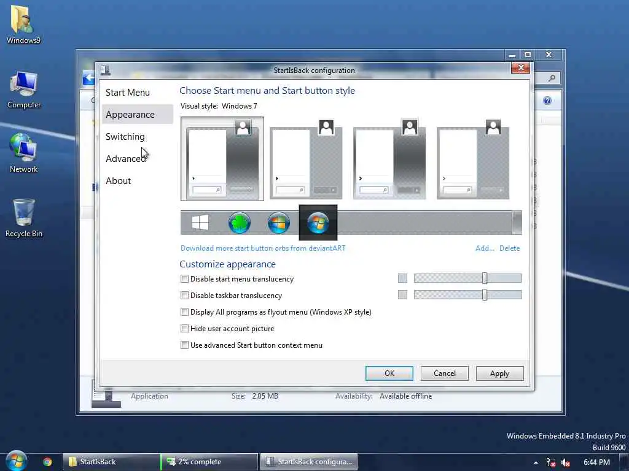Select the third start menu style thumbnail
629x471 pixels.
[x=389, y=159]
